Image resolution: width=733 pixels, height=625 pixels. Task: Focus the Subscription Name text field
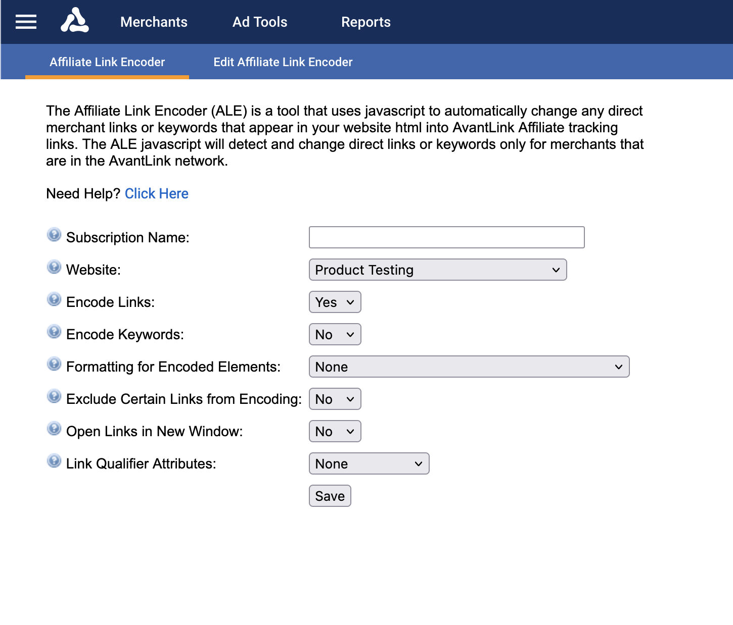[x=447, y=237]
